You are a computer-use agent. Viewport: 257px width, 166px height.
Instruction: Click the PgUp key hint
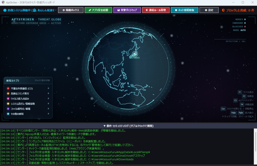tap(233, 113)
